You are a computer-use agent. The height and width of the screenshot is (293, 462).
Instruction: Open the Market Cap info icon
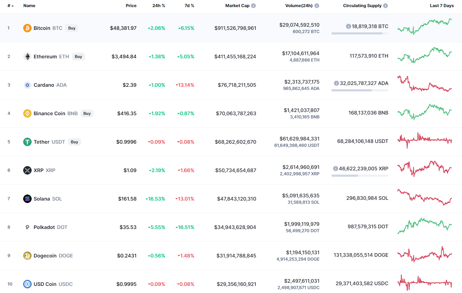(253, 6)
